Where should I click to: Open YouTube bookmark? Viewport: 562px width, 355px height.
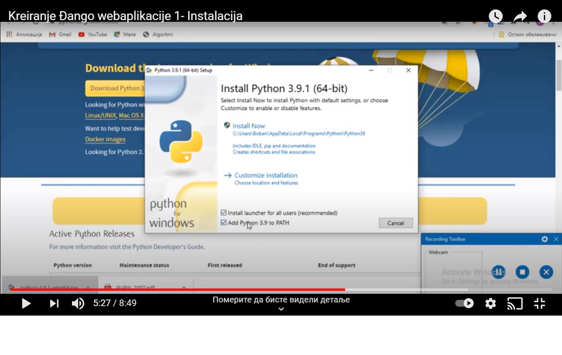click(92, 34)
